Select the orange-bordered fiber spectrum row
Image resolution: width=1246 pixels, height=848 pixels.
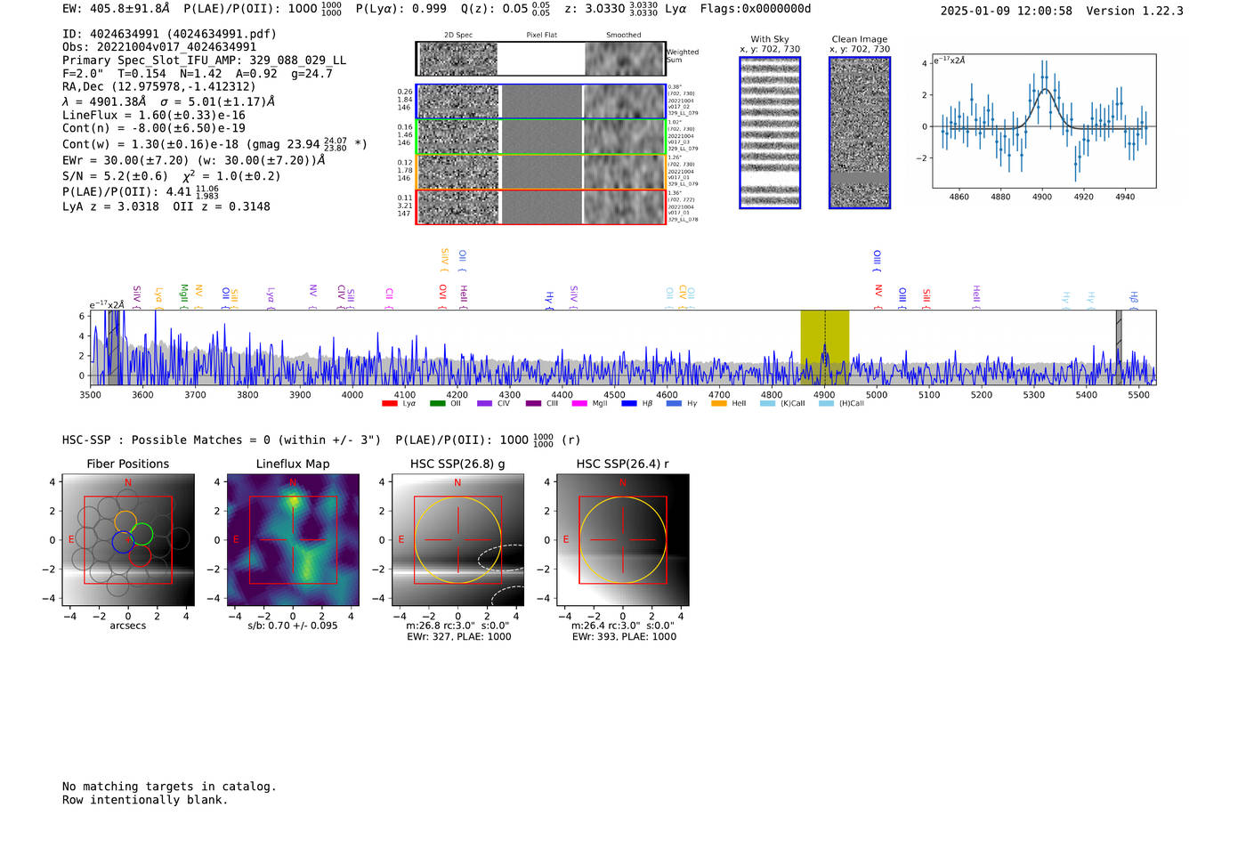coord(540,172)
